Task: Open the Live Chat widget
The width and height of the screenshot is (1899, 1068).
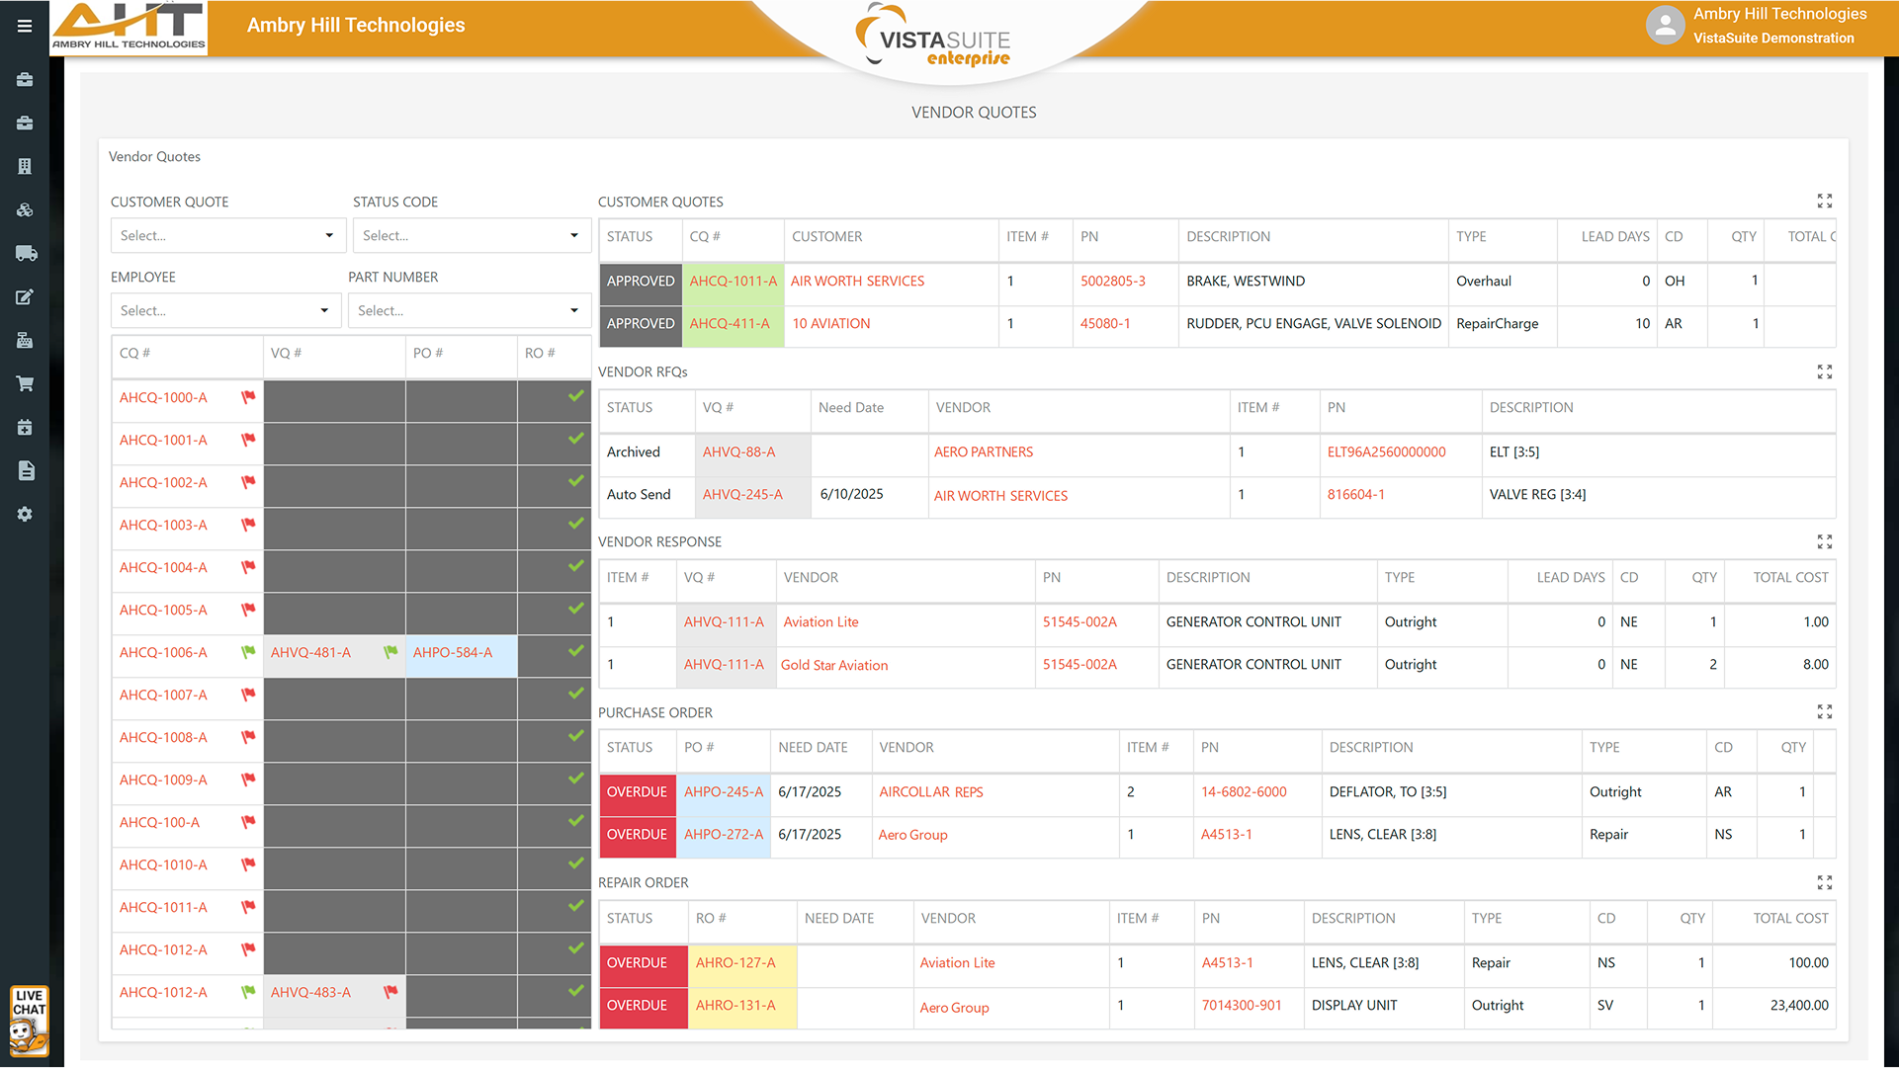Action: click(29, 1020)
